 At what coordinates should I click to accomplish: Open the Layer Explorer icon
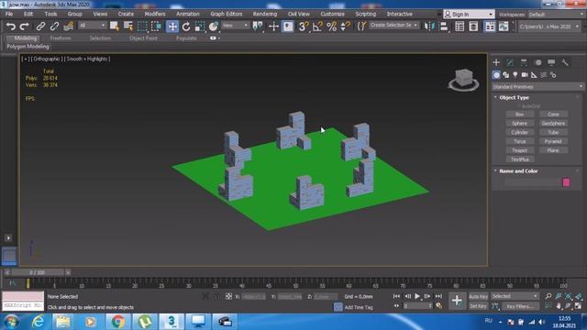[473, 27]
